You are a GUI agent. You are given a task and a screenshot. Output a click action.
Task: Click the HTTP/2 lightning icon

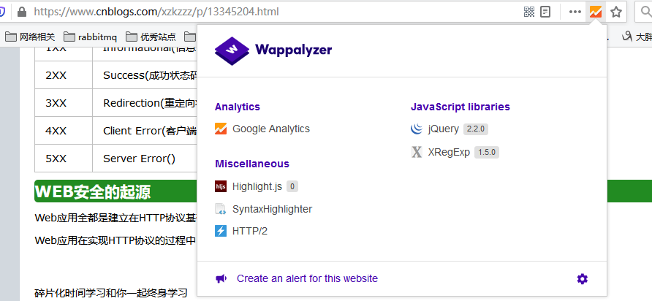221,231
